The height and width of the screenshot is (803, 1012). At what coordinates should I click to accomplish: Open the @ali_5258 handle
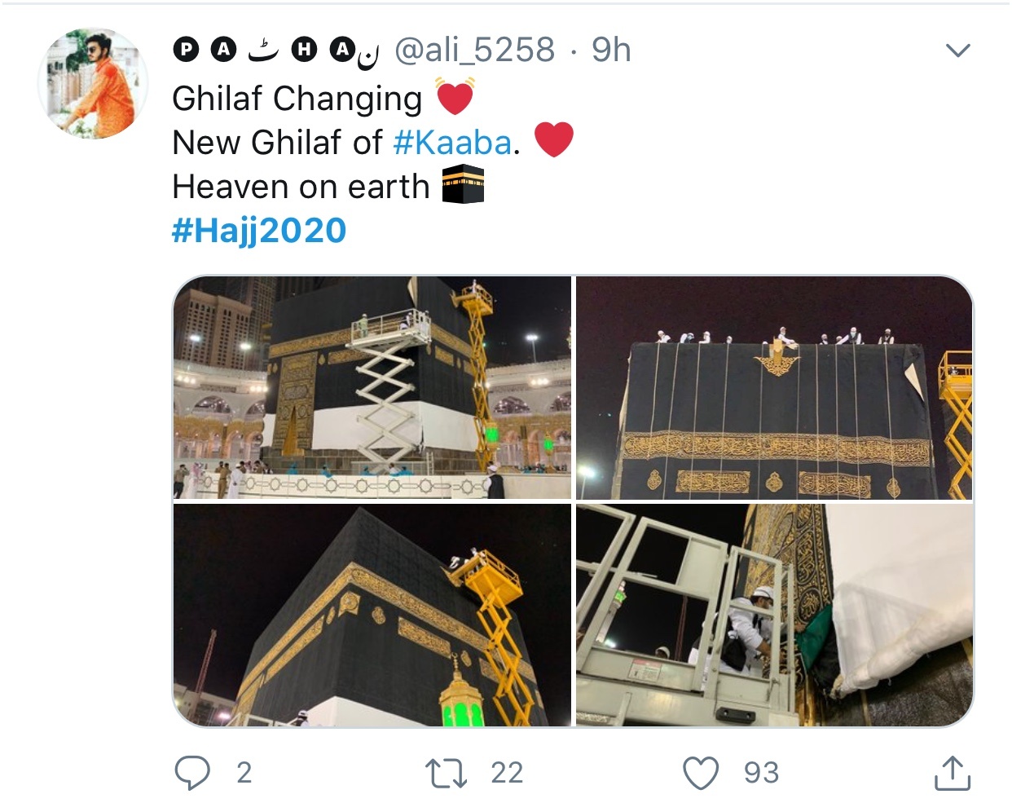(474, 50)
